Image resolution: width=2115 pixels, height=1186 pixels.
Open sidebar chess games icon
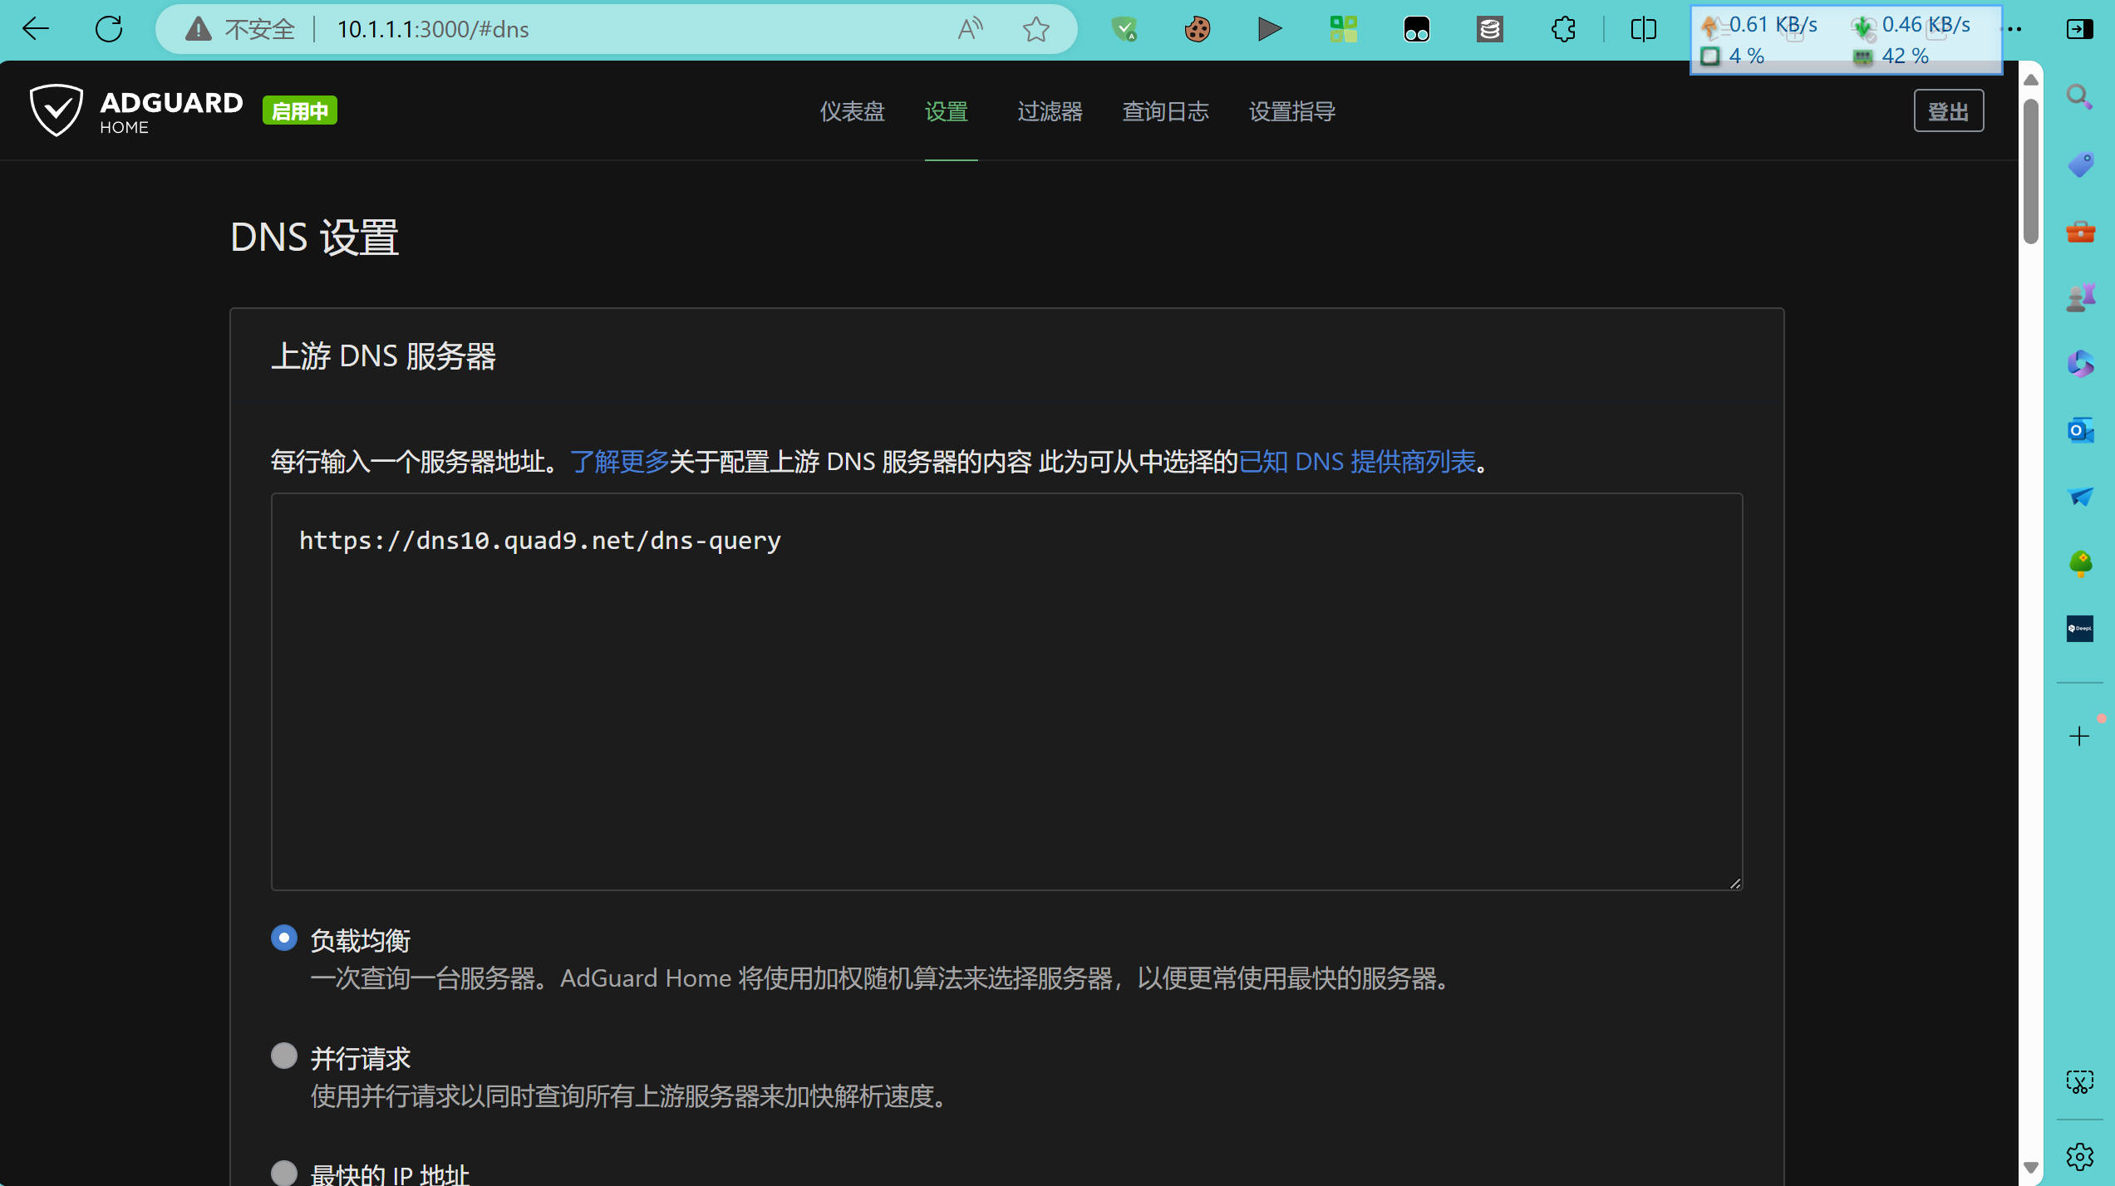pyautogui.click(x=2080, y=297)
